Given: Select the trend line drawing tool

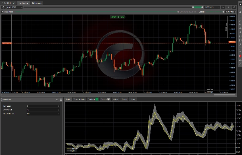Looking at the screenshot, I should point(240,21).
